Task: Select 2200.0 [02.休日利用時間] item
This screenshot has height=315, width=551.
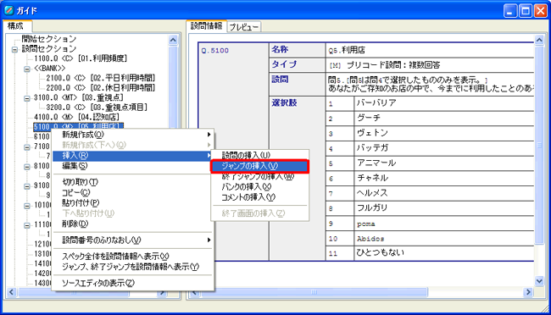Action: (101, 88)
